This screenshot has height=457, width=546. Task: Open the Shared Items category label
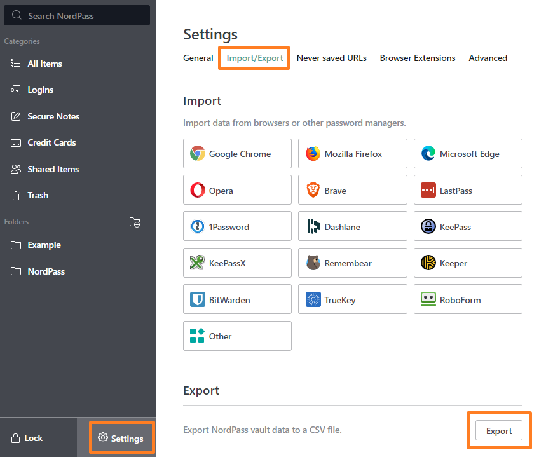pyautogui.click(x=53, y=169)
